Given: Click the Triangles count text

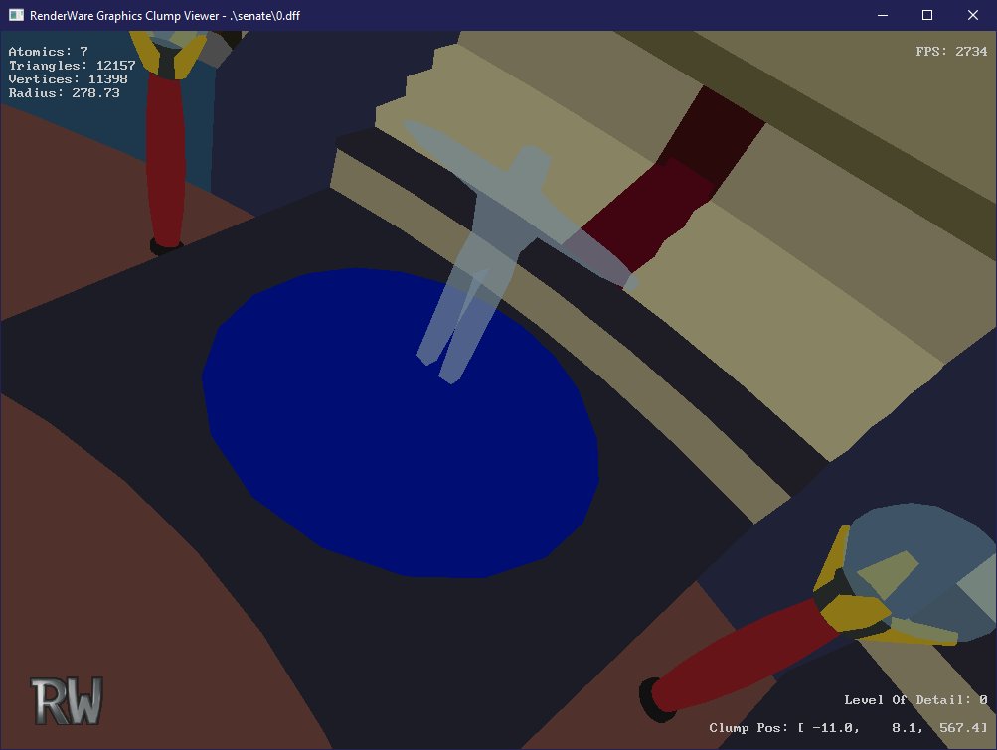Looking at the screenshot, I should coord(72,66).
